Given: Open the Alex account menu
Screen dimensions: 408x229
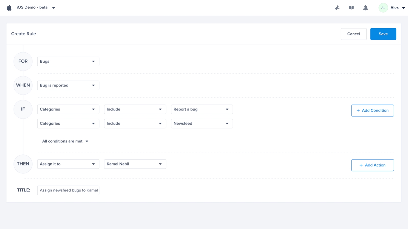Looking at the screenshot, I should pyautogui.click(x=398, y=8).
